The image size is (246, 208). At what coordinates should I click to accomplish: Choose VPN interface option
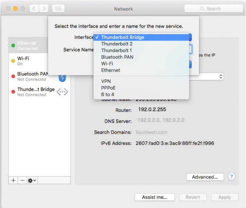[x=141, y=81]
